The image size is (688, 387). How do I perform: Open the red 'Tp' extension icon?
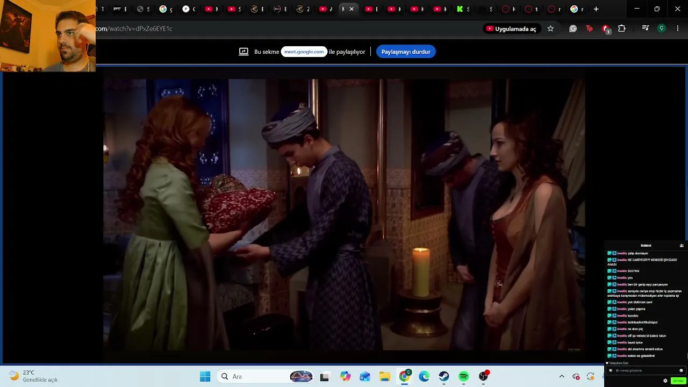pos(589,28)
